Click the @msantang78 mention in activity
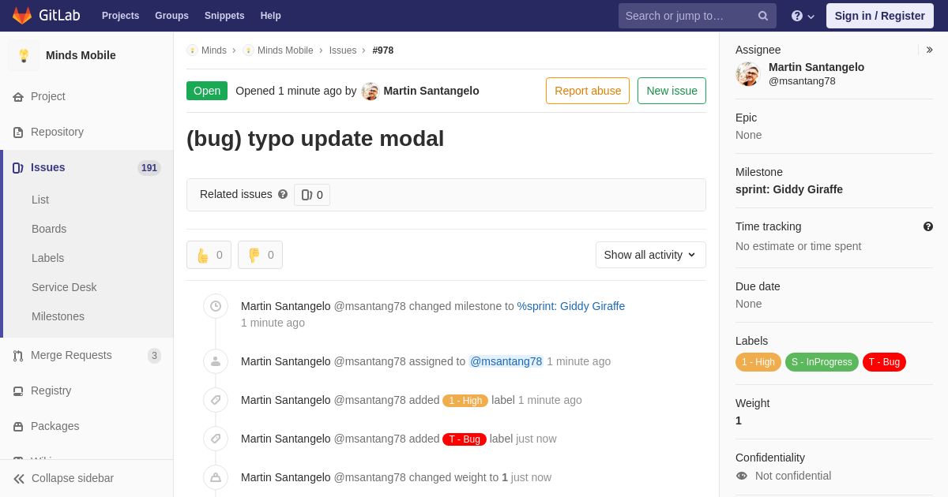The height and width of the screenshot is (497, 948). (506, 361)
